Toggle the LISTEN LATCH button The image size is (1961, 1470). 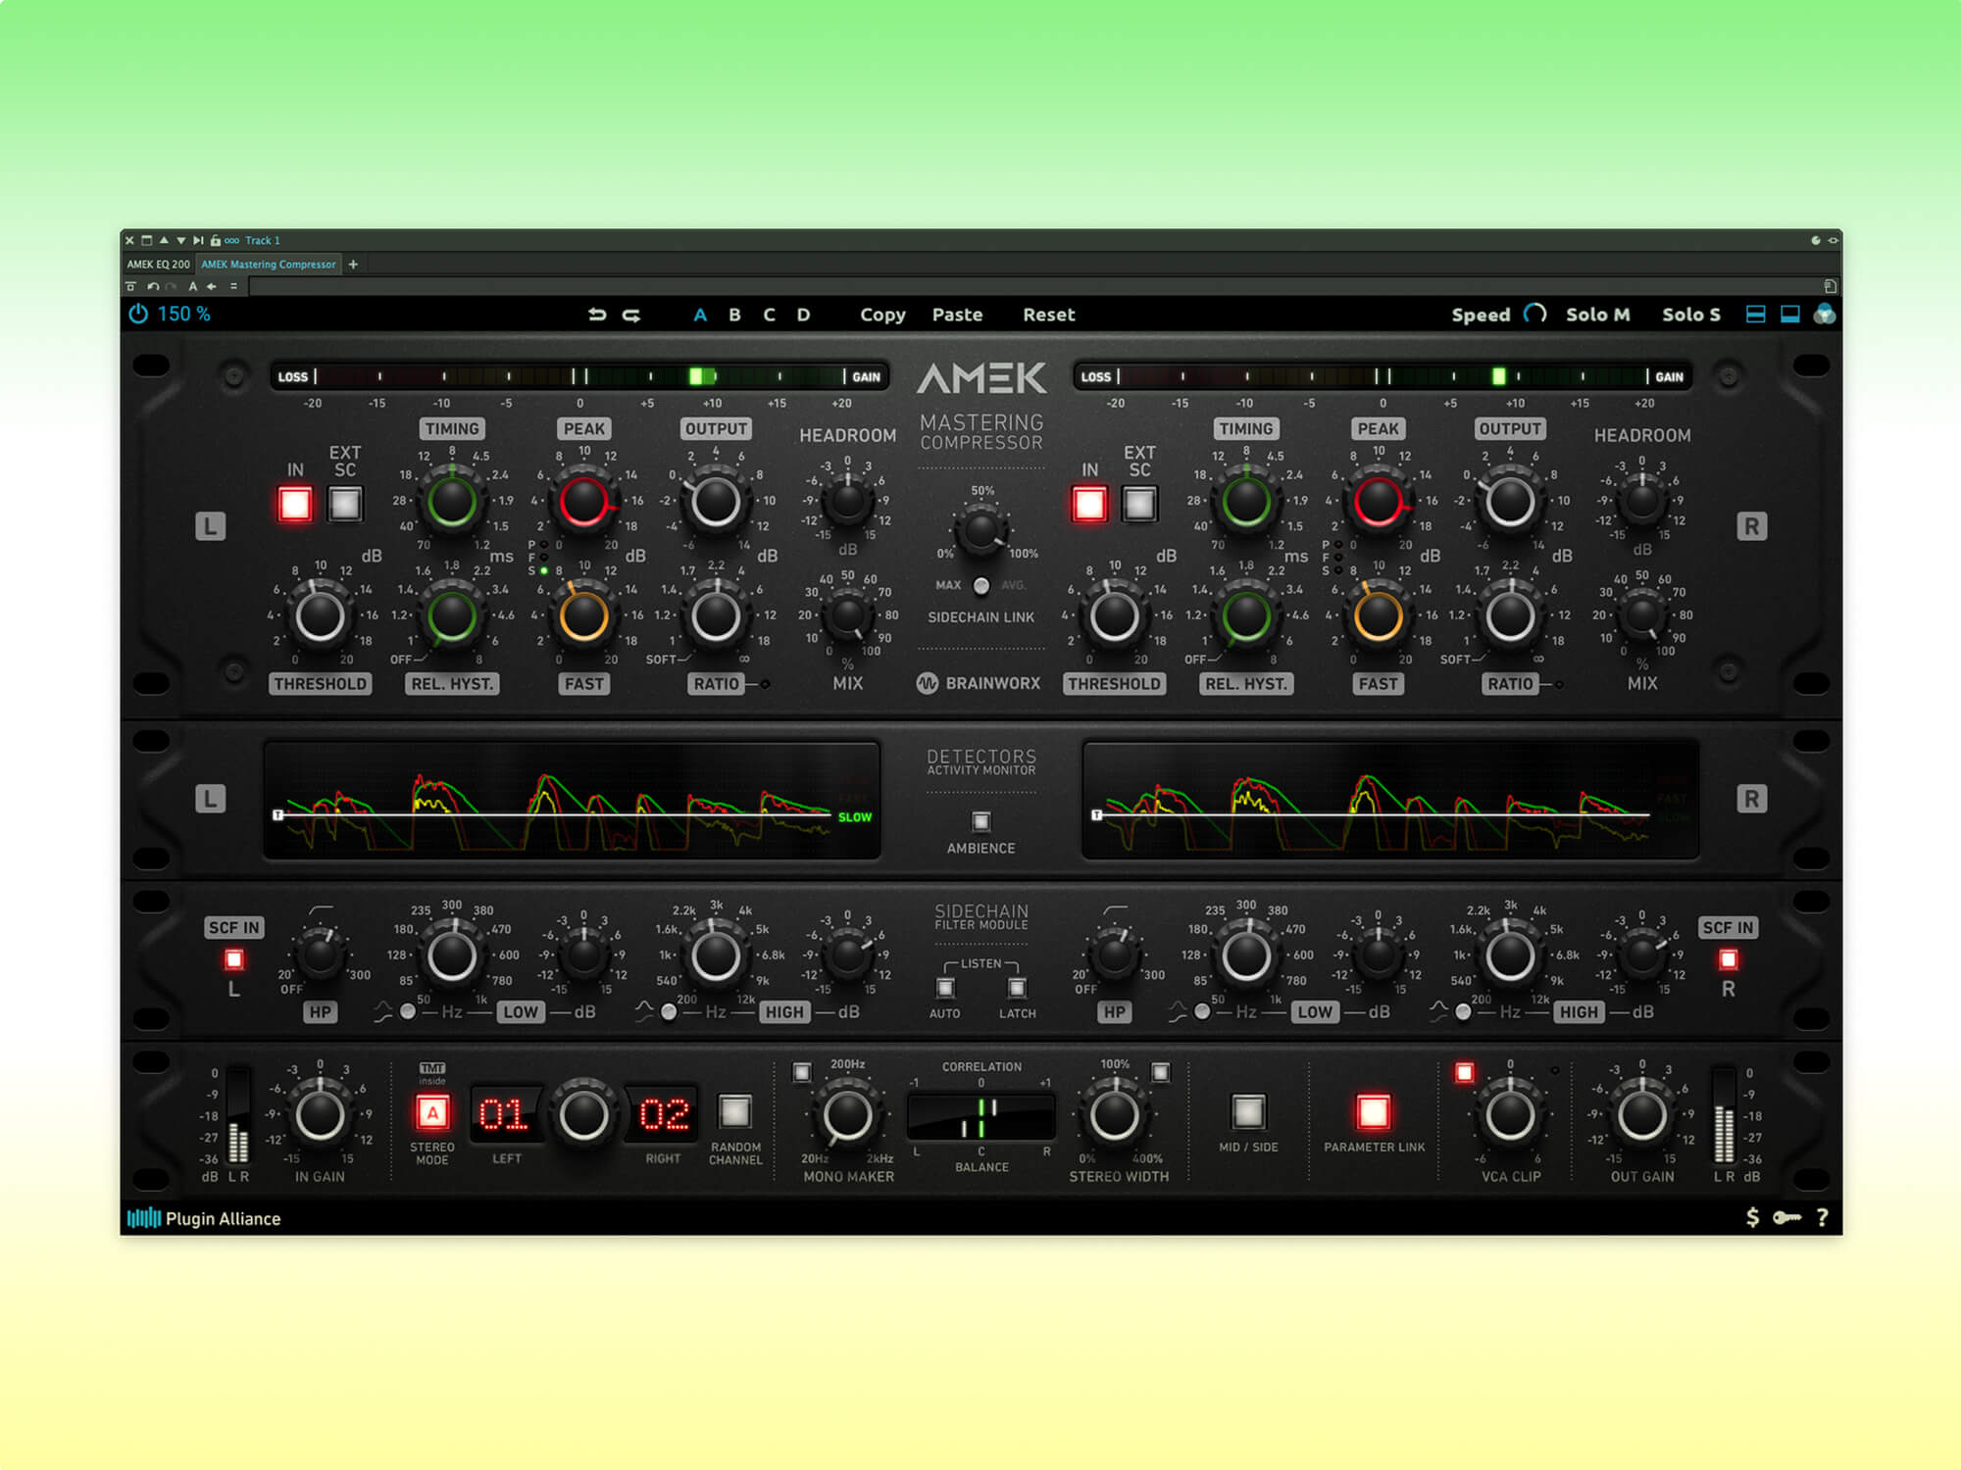(1017, 987)
